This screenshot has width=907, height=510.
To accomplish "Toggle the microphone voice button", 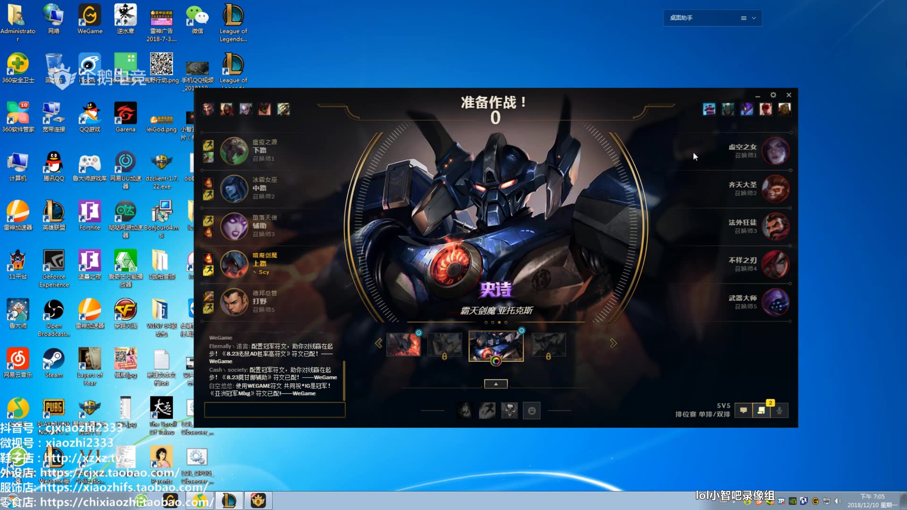I will 779,410.
